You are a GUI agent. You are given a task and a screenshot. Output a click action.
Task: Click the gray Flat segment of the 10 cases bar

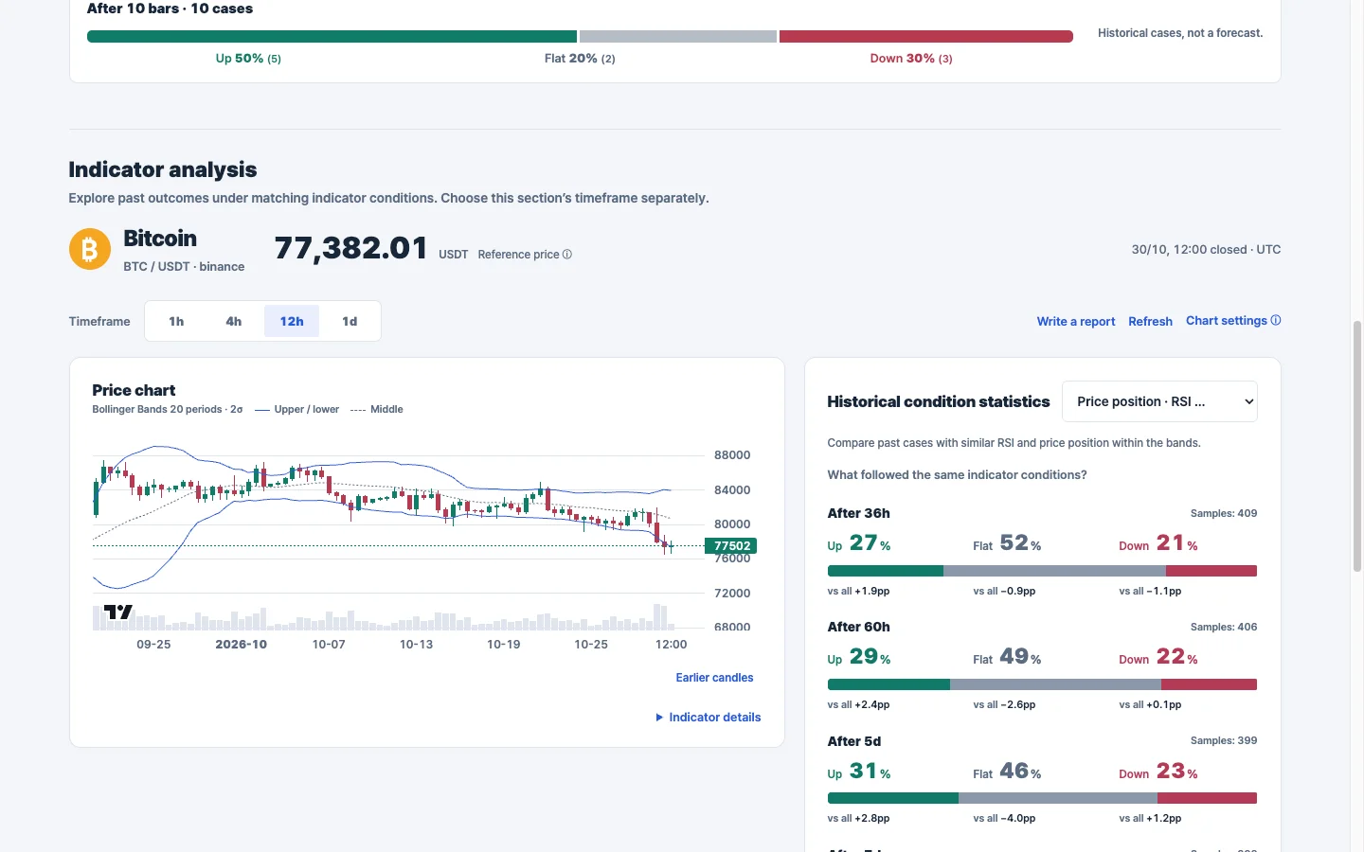click(678, 37)
